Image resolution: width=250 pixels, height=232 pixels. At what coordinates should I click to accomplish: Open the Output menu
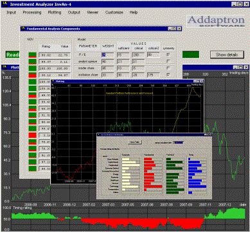pyautogui.click(x=74, y=12)
